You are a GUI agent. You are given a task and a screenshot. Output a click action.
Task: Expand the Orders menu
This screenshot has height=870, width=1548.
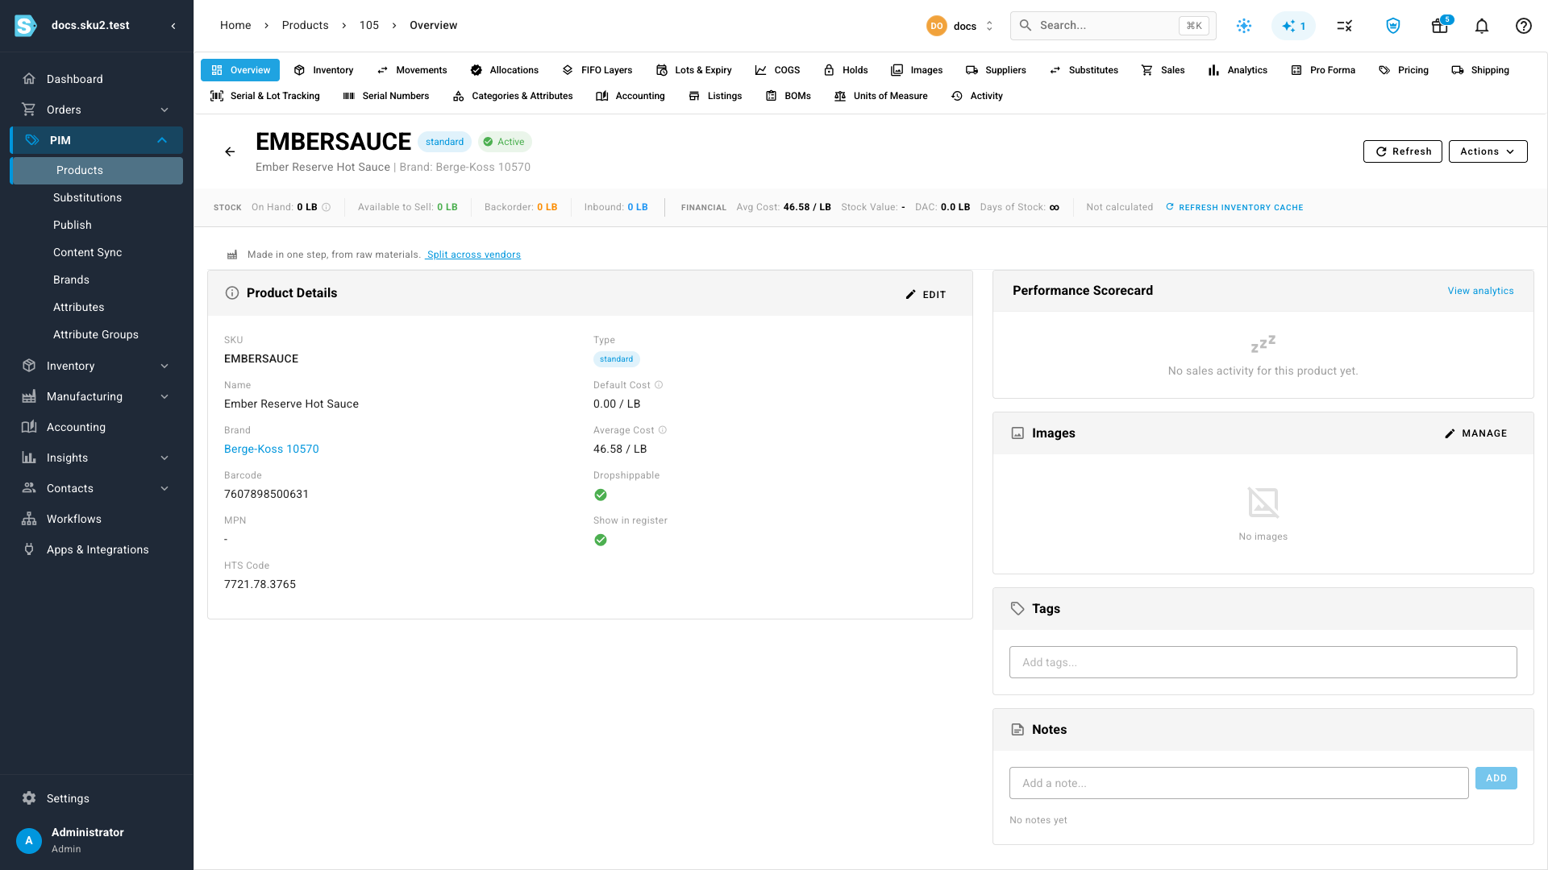97,110
